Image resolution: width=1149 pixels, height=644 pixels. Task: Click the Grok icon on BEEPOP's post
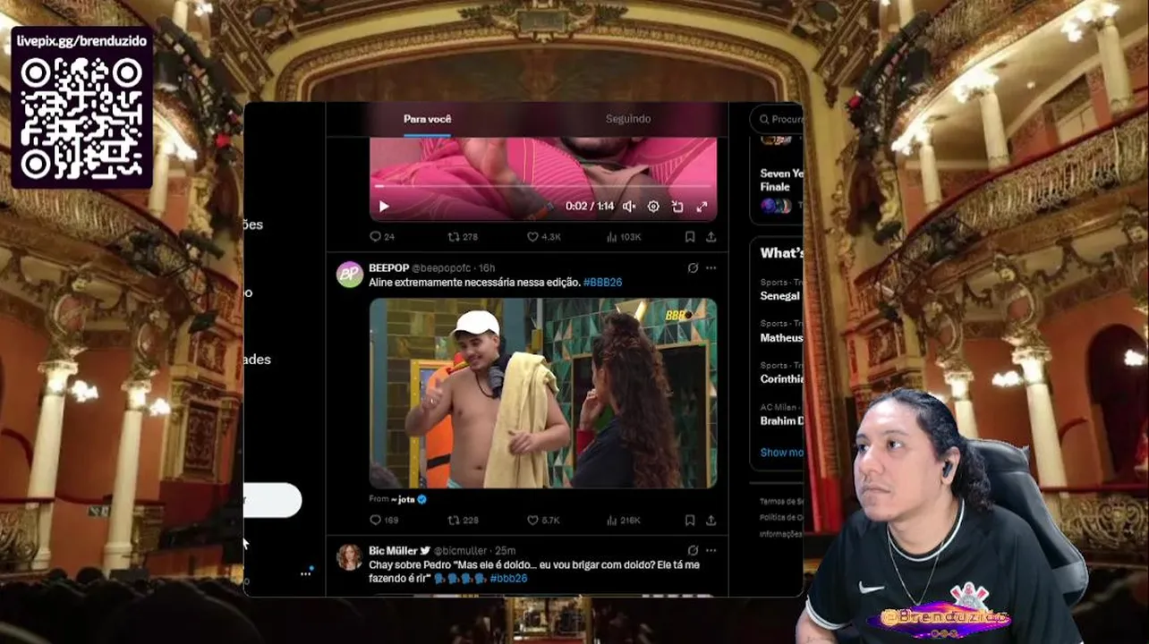point(693,268)
